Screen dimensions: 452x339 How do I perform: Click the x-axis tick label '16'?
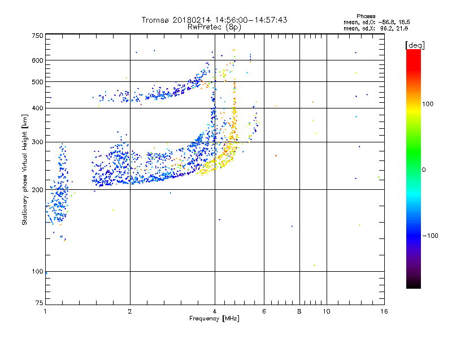click(x=384, y=311)
